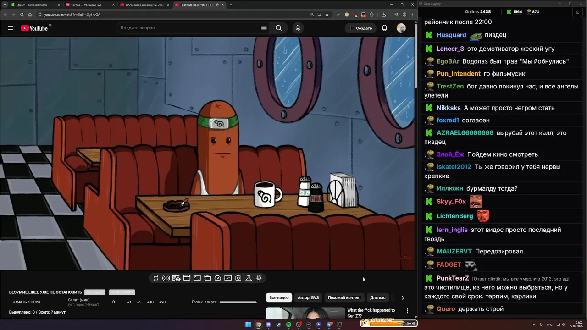587x330 pixels.
Task: Click the screenshot camera icon below the video
Action: coord(238,278)
